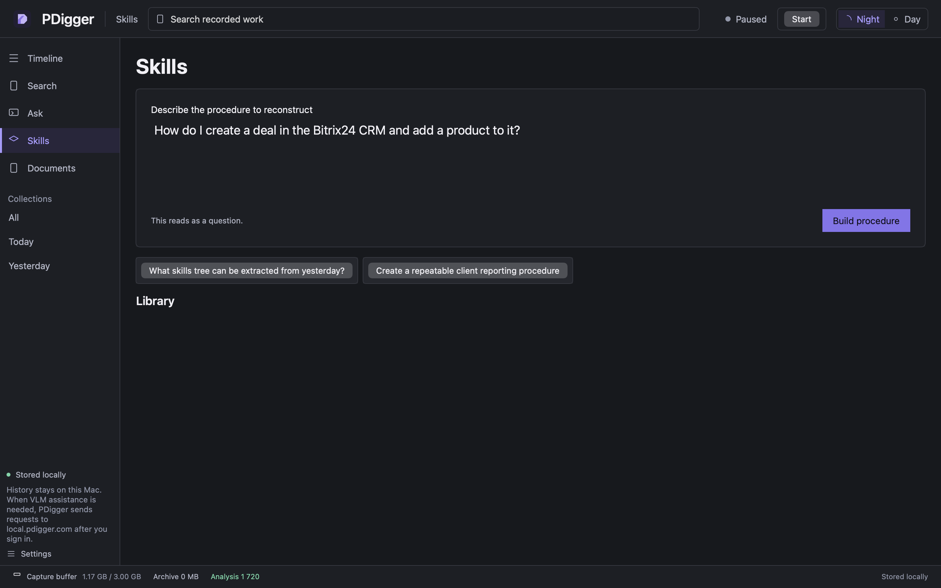
Task: Click the Paused status label
Action: 751,19
